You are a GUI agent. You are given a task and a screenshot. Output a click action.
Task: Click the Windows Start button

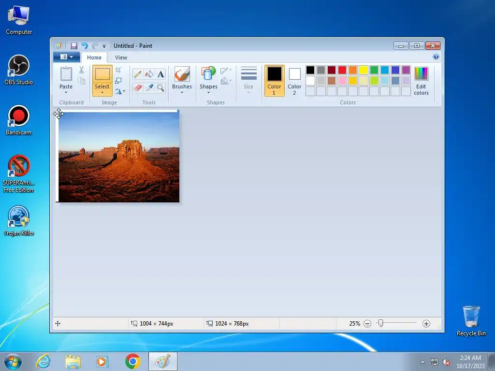pyautogui.click(x=13, y=361)
